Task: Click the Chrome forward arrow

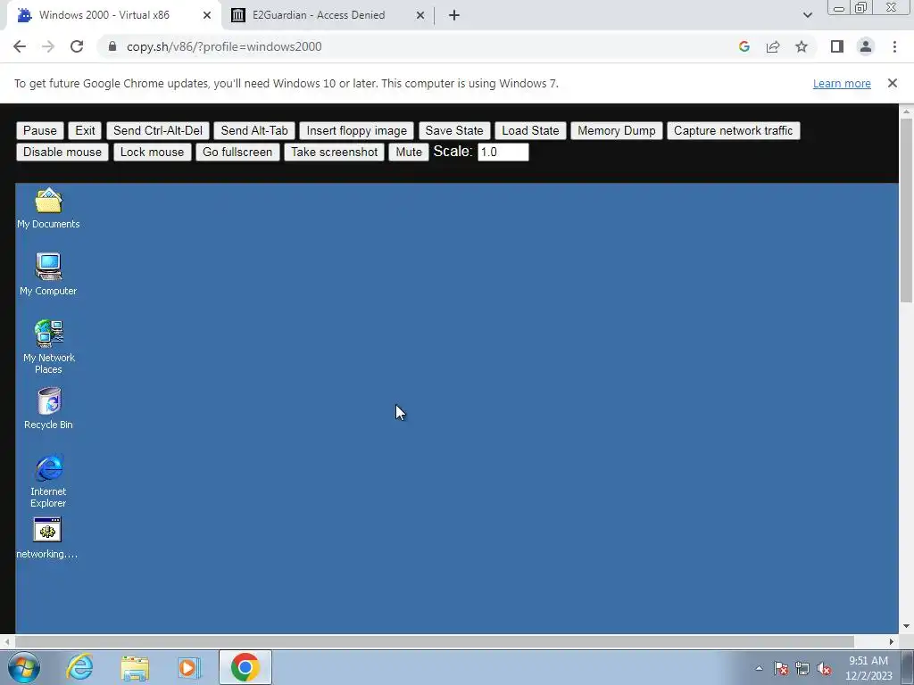Action: pyautogui.click(x=48, y=46)
